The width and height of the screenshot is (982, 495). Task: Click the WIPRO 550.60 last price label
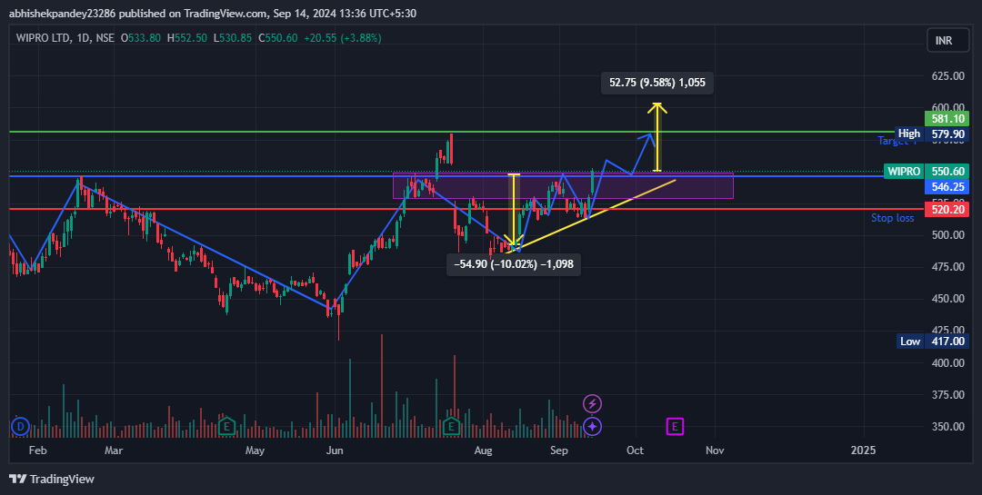(927, 172)
